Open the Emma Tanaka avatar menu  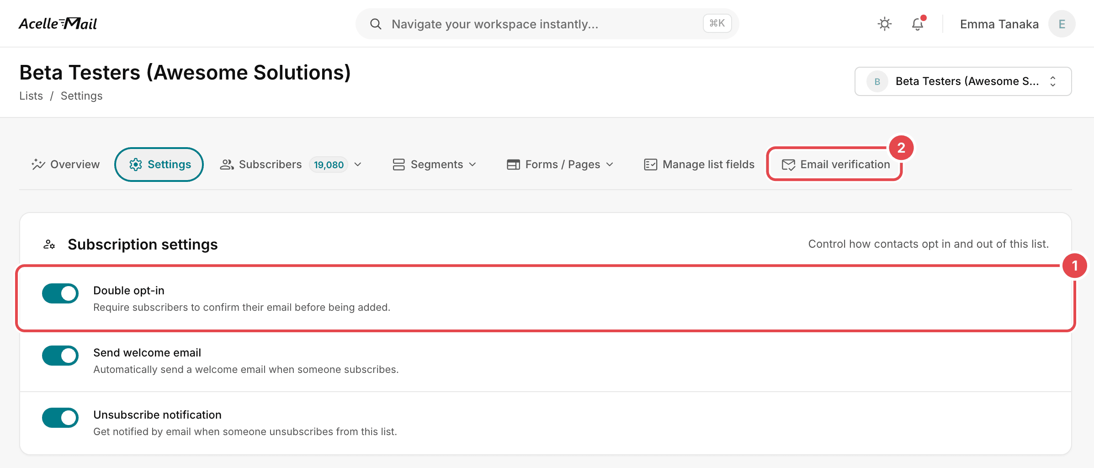pyautogui.click(x=1062, y=24)
